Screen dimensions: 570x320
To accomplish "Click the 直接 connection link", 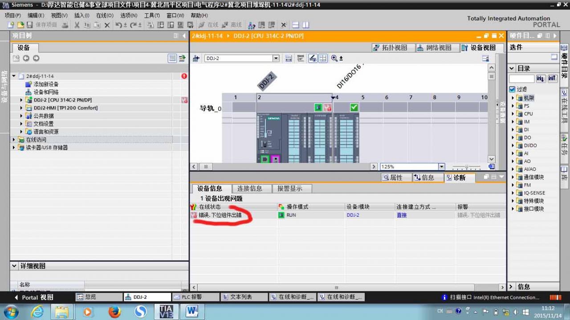I will pyautogui.click(x=402, y=215).
